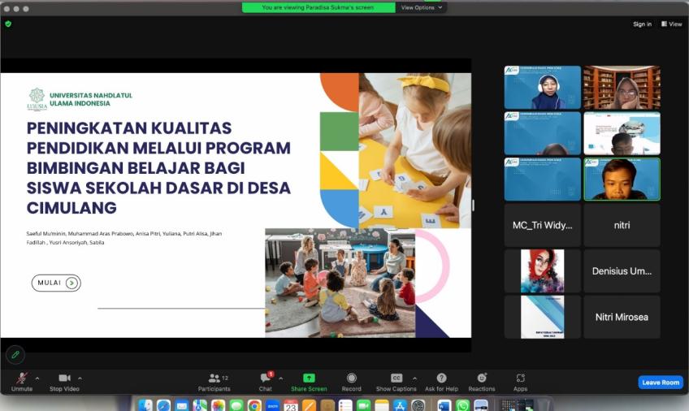The image size is (689, 411).
Task: Start recording with the Record button
Action: coord(352,382)
